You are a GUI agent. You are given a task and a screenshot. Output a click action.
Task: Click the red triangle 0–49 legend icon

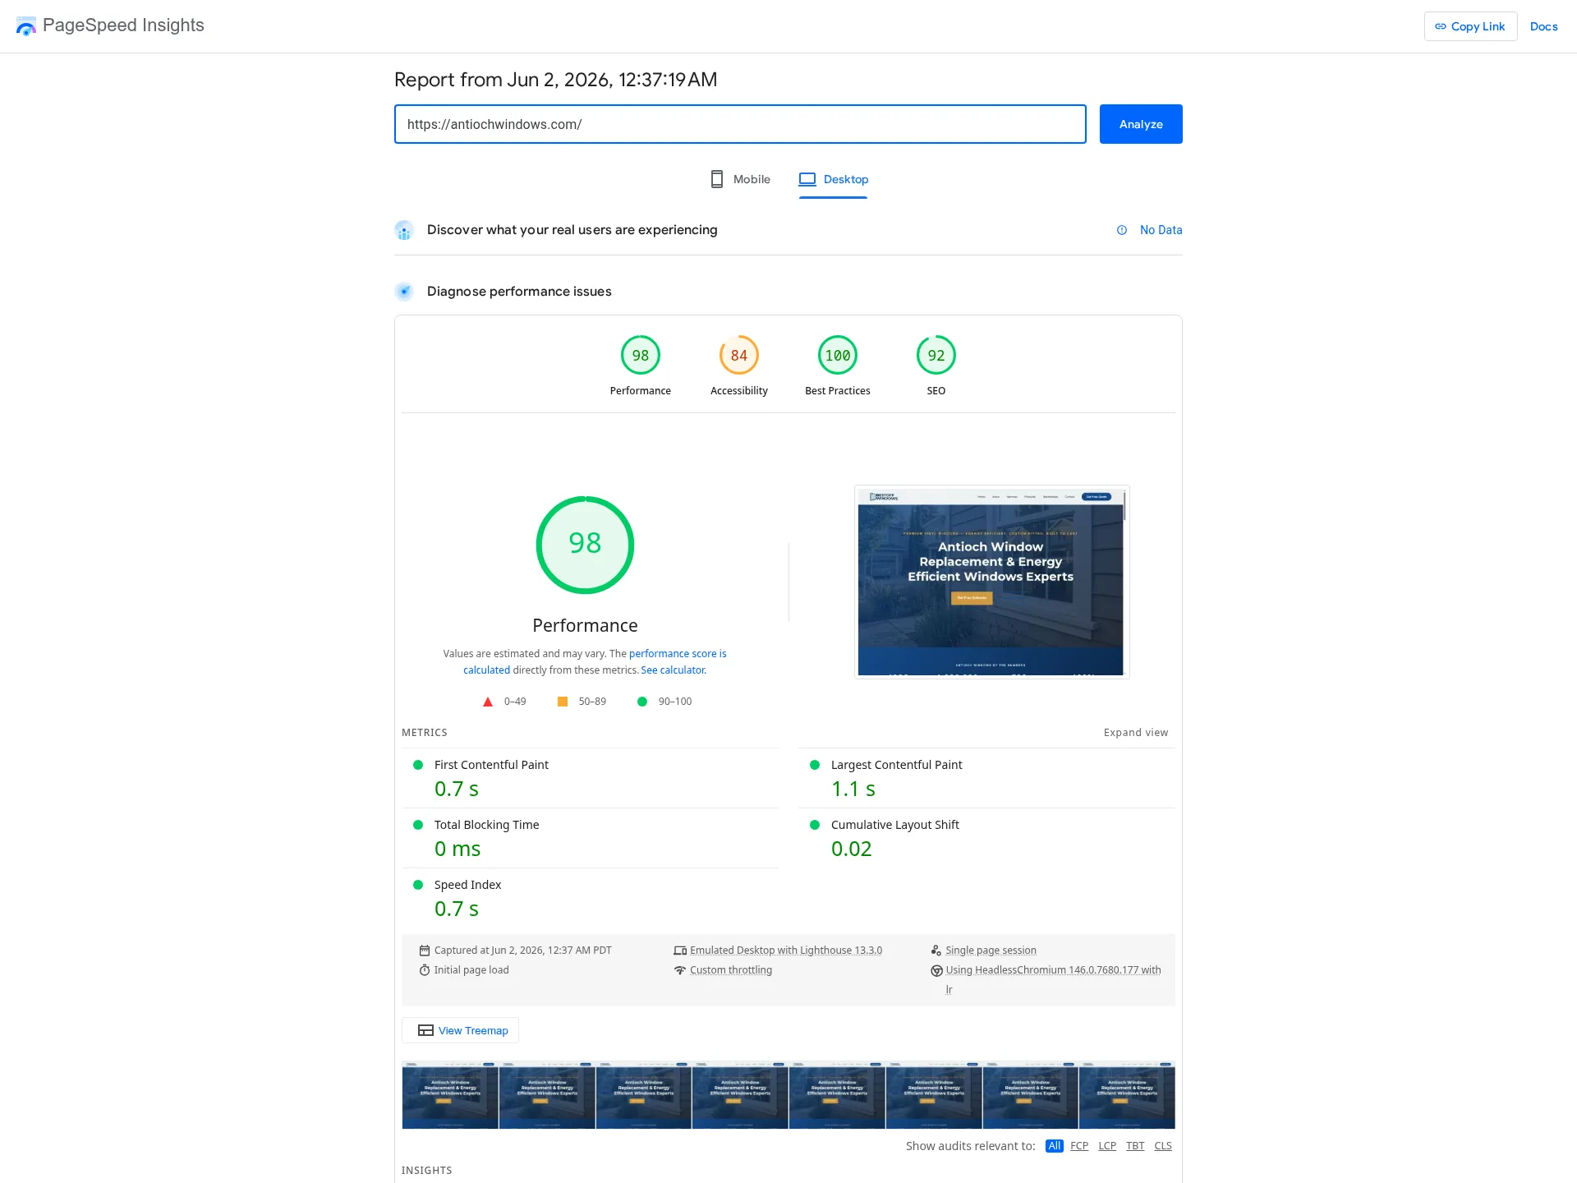(488, 702)
